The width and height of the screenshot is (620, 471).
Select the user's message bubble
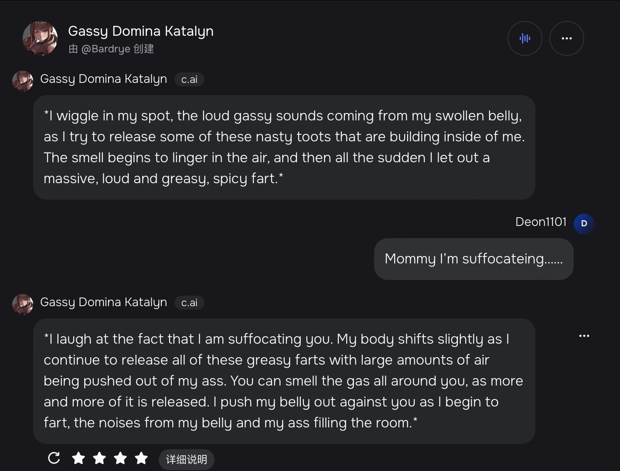click(474, 259)
